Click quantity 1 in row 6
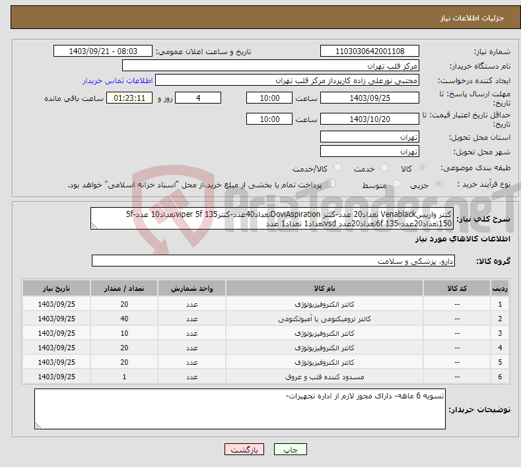Image resolution: width=521 pixels, height=467 pixels. click(x=124, y=377)
